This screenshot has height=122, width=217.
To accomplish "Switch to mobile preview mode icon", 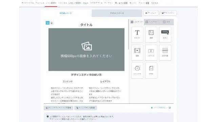I will (52, 23).
